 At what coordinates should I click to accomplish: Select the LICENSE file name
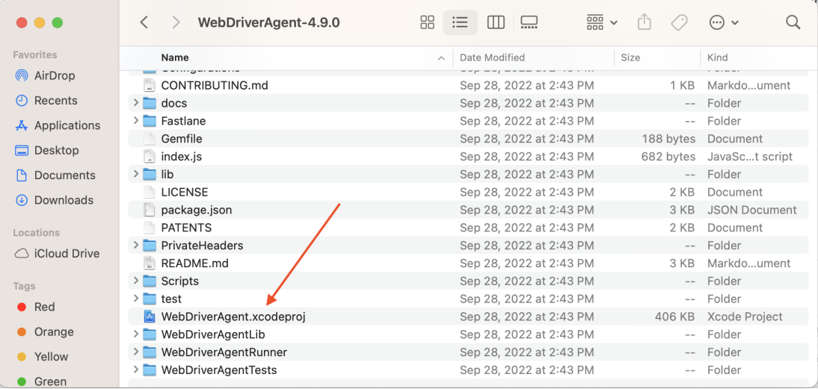[x=185, y=192]
